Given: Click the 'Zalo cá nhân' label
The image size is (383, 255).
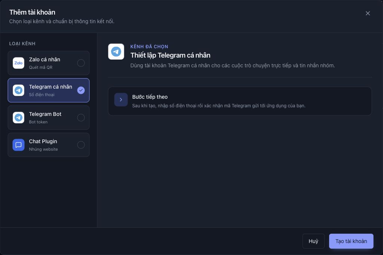Looking at the screenshot, I should tap(45, 59).
